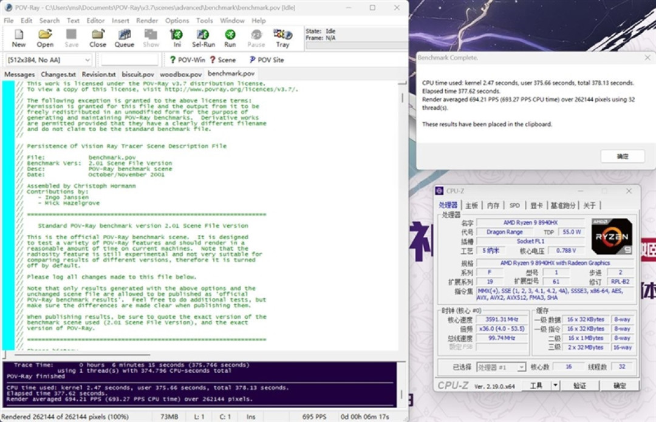Switch to the woodbox.pov tab
The image size is (656, 422).
click(x=180, y=74)
